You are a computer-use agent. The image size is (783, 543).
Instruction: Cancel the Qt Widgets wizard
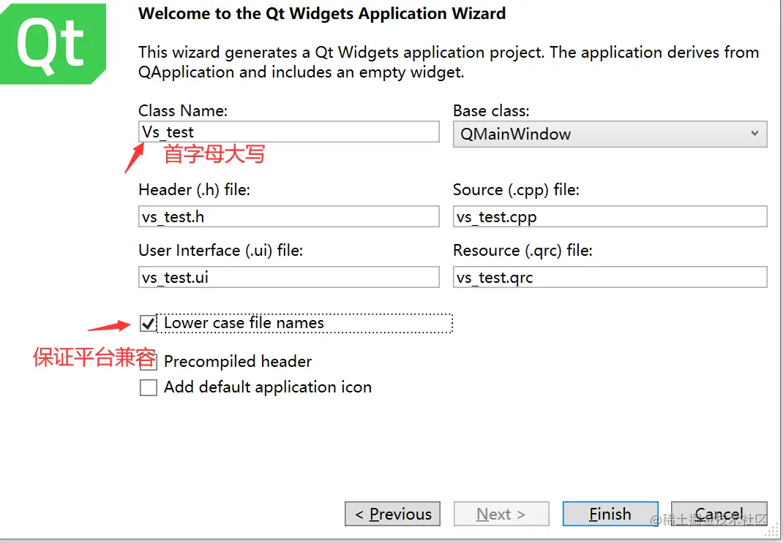pyautogui.click(x=719, y=514)
